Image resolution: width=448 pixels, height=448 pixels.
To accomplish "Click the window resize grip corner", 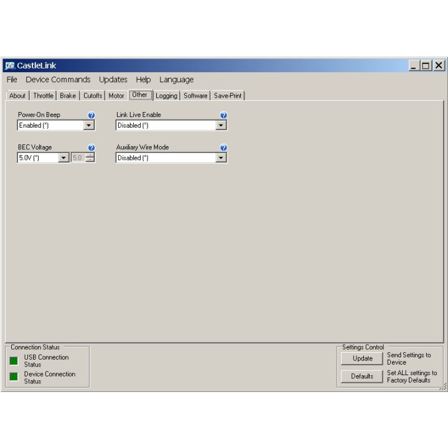I will point(443,387).
